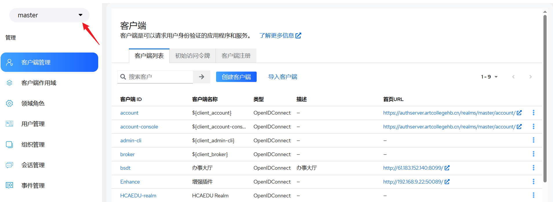Open kebab menu for broker row
This screenshot has height=202, width=553.
[533, 154]
